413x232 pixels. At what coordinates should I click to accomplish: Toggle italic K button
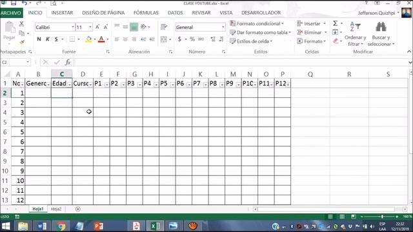click(x=47, y=39)
